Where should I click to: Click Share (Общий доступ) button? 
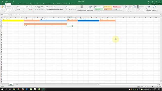[156, 4]
